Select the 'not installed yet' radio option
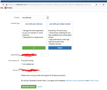Screen dimensions: 107x90 [x=22, y=64]
